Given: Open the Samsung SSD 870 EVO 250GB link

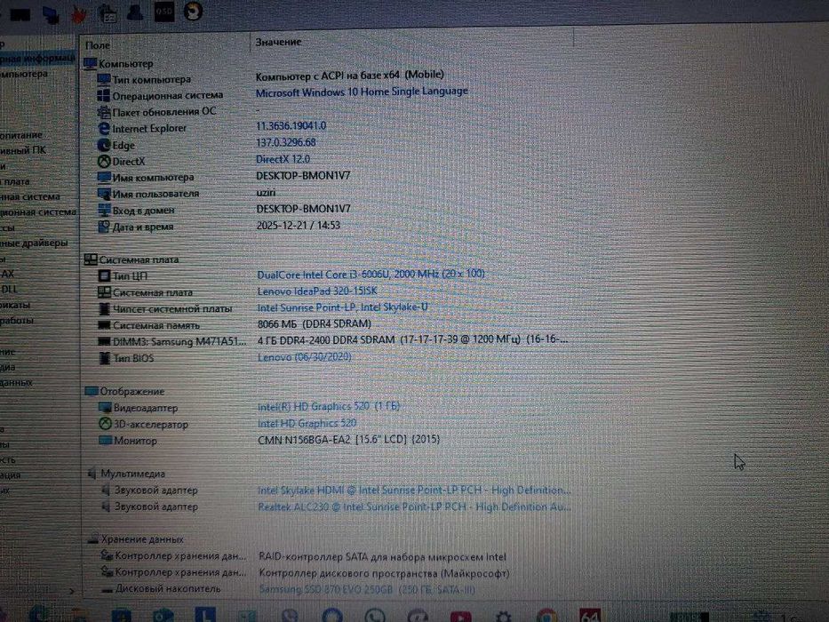Looking at the screenshot, I should (367, 589).
